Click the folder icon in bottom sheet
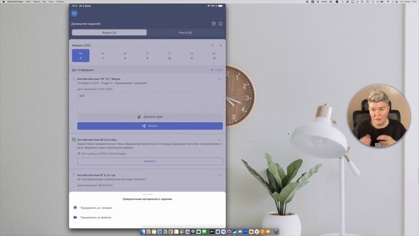The height and width of the screenshot is (236, 419). 75,217
